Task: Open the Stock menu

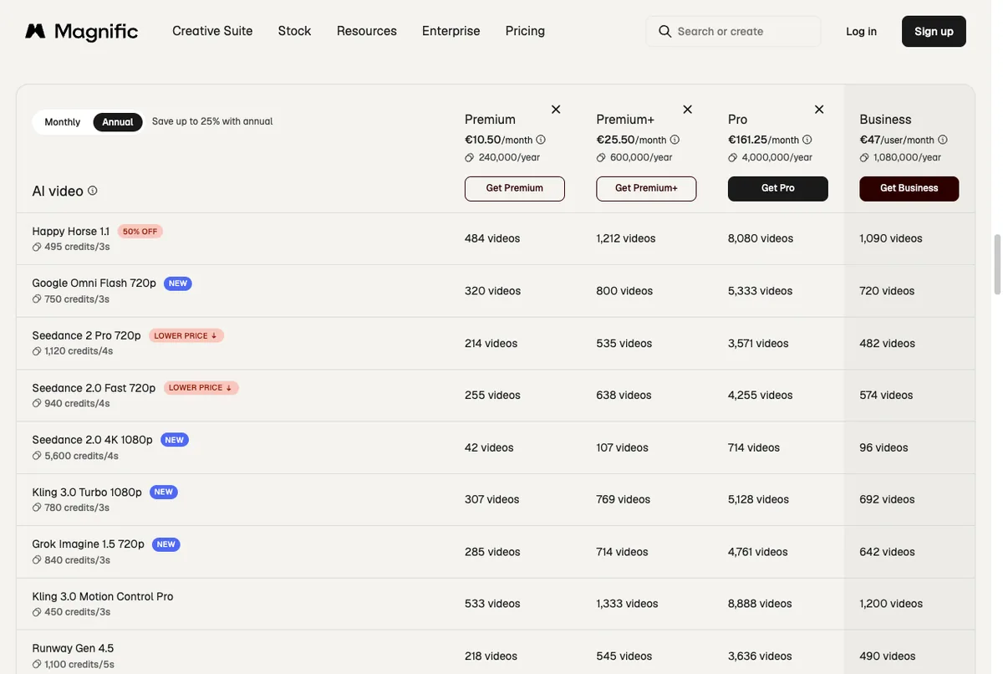Action: tap(294, 31)
